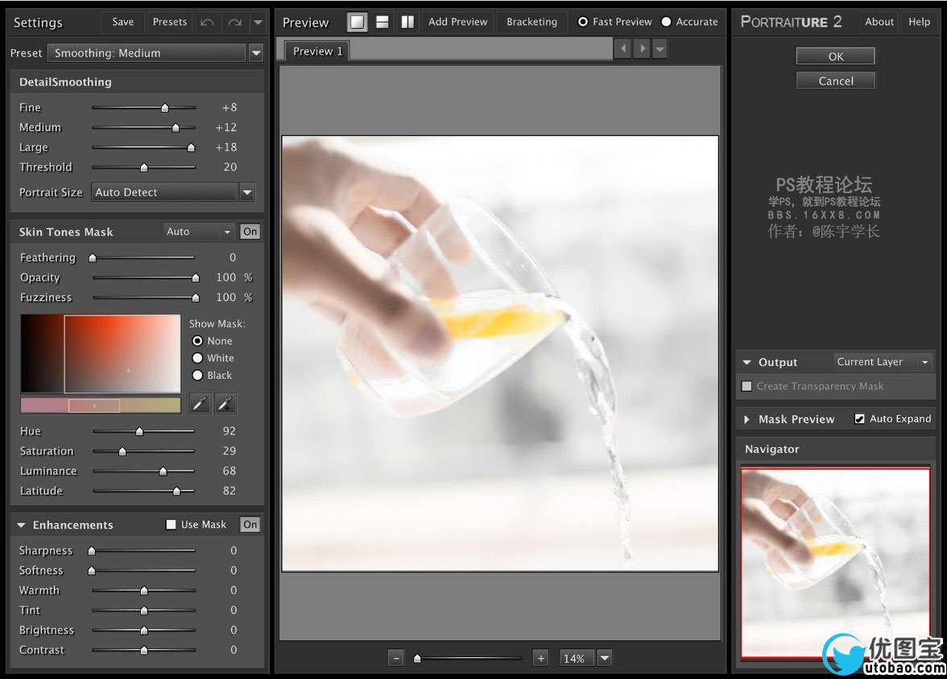Screen dimensions: 947x679
Task: Zoom out with the minus button
Action: click(395, 658)
